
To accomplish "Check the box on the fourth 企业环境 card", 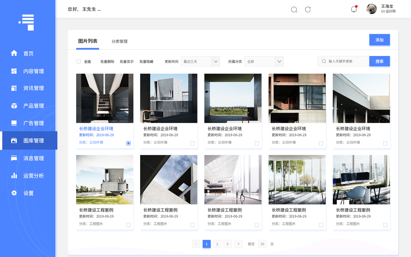I will (321, 143).
